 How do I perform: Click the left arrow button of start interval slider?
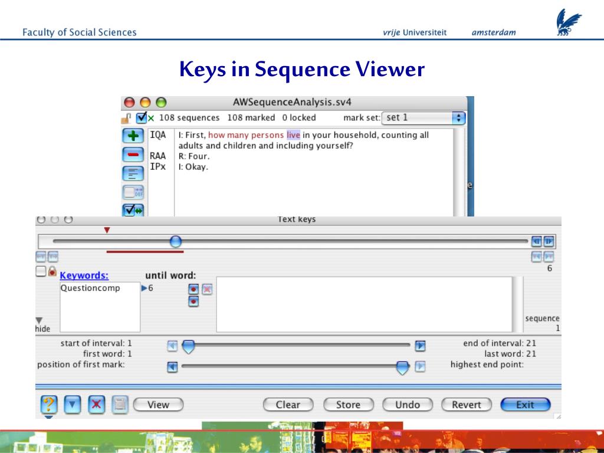[x=172, y=346]
